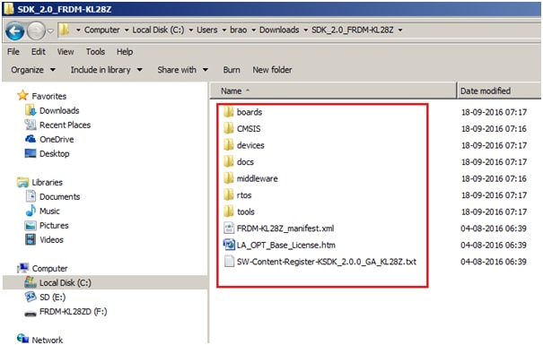
Task: Click the OneDrive cloud icon
Action: (31, 139)
